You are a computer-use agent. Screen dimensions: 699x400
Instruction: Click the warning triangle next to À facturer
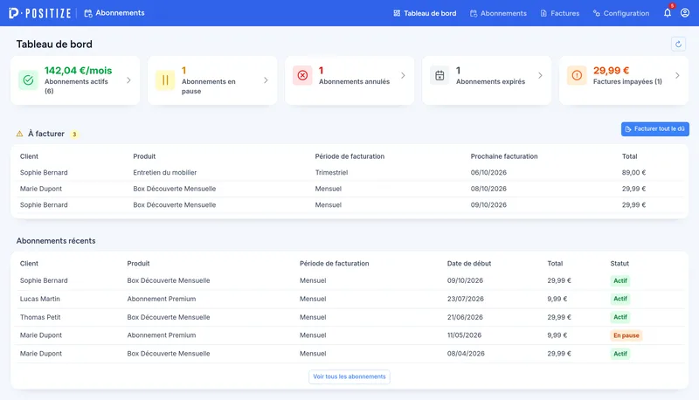tap(19, 134)
